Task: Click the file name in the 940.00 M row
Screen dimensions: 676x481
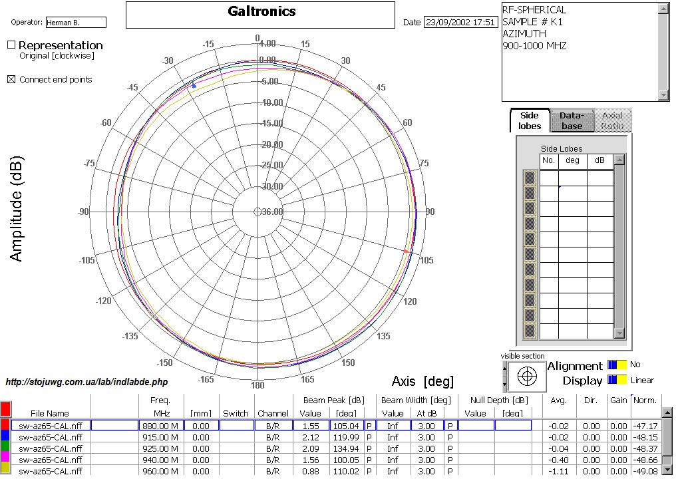Action: 51,460
